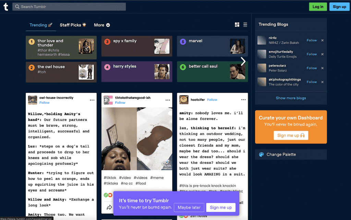This screenshot has width=351, height=220.
Task: Click the search magnifier icon
Action: [x=17, y=7]
